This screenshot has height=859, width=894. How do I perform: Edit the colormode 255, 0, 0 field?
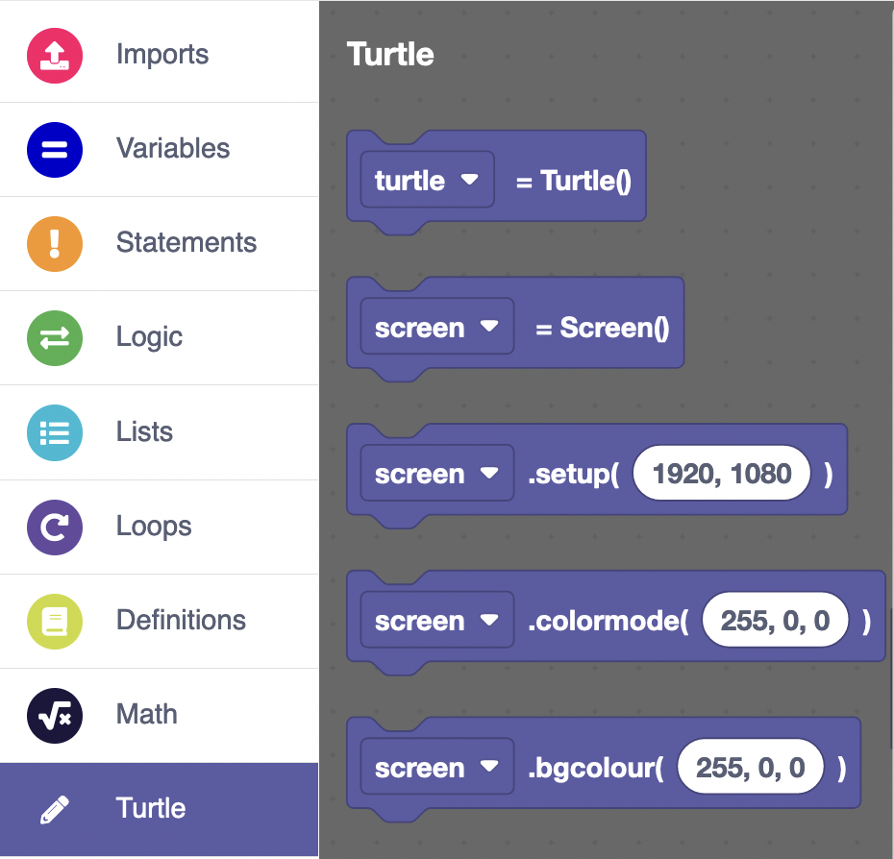point(775,621)
